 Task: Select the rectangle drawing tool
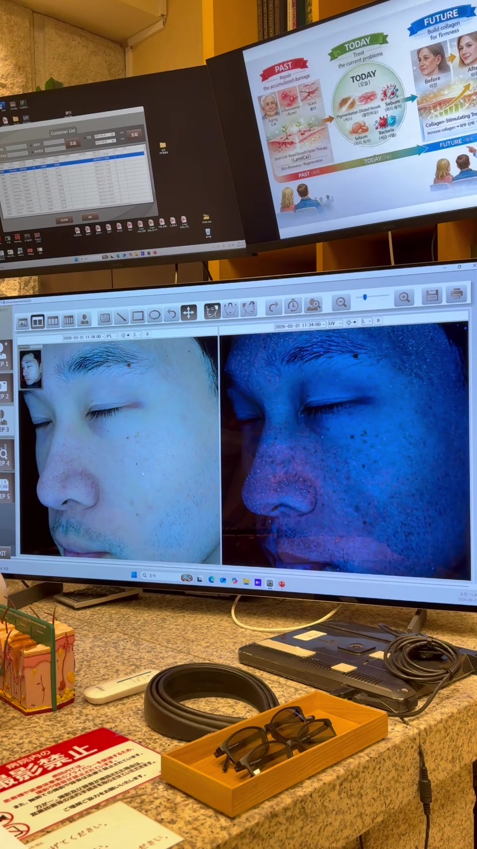[138, 316]
